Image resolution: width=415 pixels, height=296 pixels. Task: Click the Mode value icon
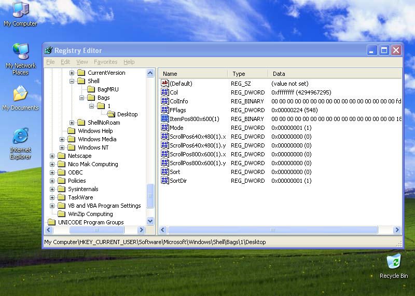tap(164, 127)
